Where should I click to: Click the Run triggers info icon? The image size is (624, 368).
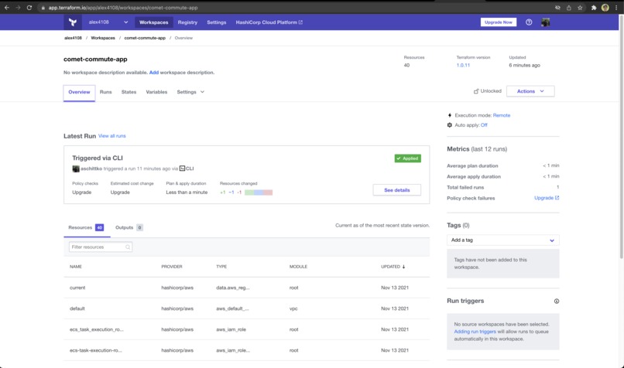tap(557, 302)
